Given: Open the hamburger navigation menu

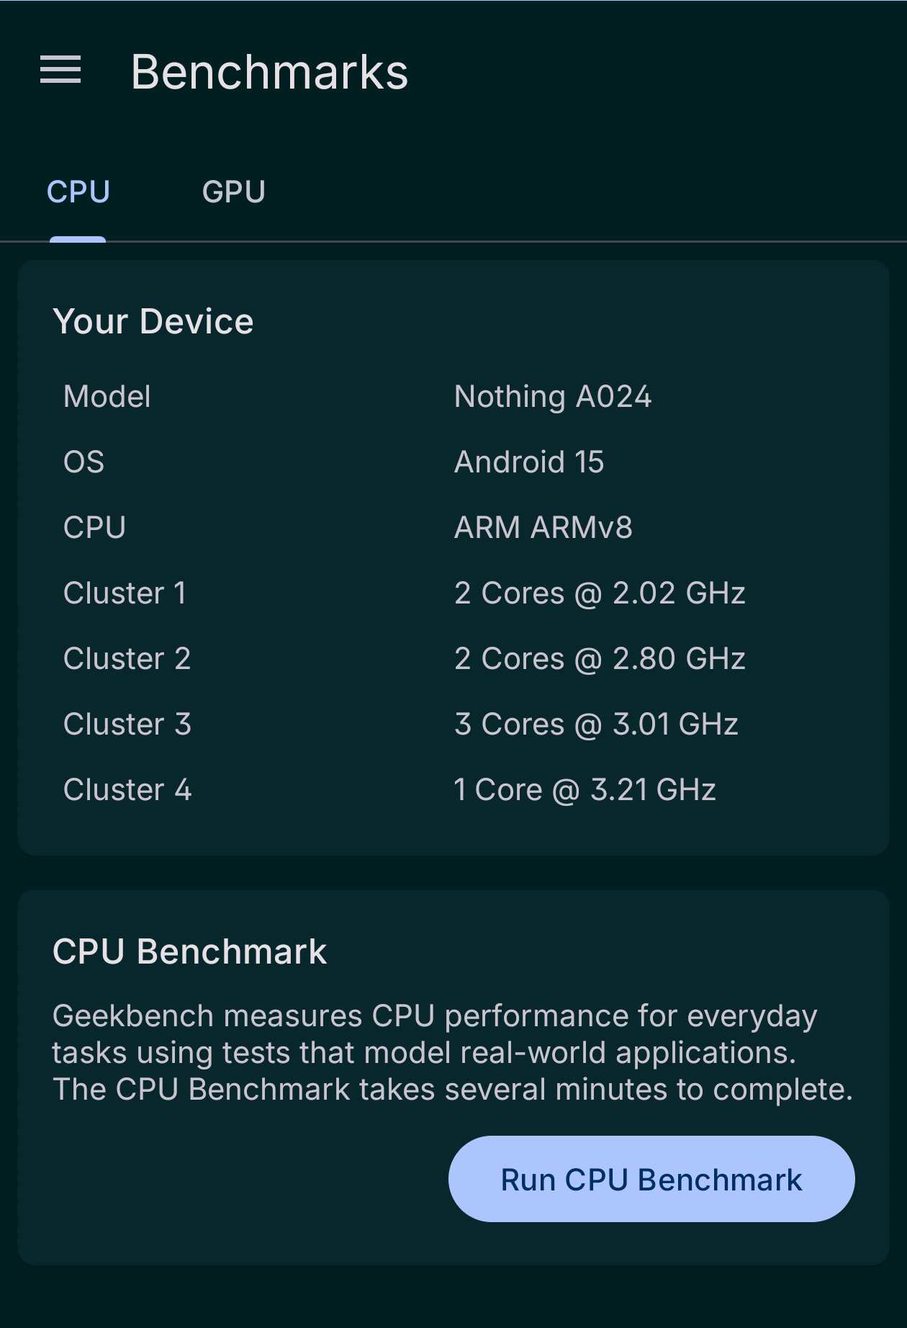Looking at the screenshot, I should [60, 70].
